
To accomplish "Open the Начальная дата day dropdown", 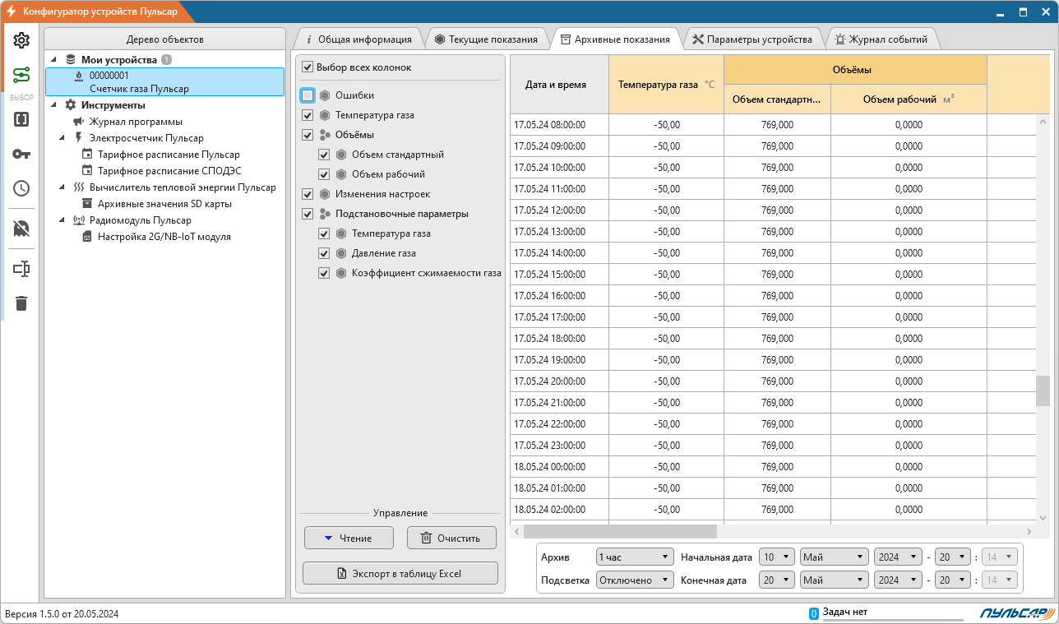I will click(777, 557).
